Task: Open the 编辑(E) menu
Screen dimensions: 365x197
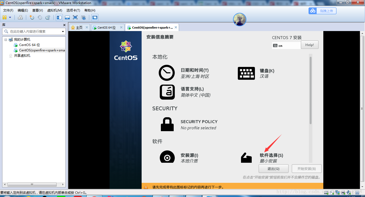Action: (x=23, y=10)
